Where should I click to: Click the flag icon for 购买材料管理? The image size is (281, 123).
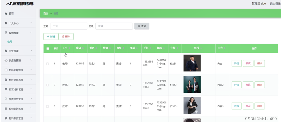pos(6,89)
